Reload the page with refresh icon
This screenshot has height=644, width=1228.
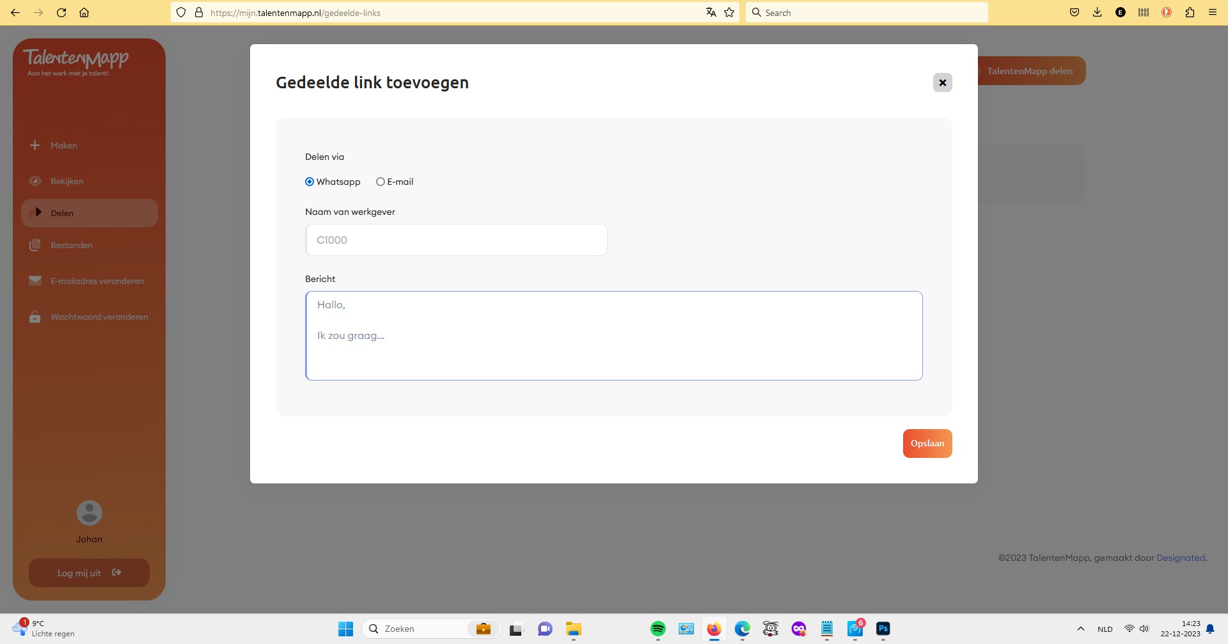(61, 12)
